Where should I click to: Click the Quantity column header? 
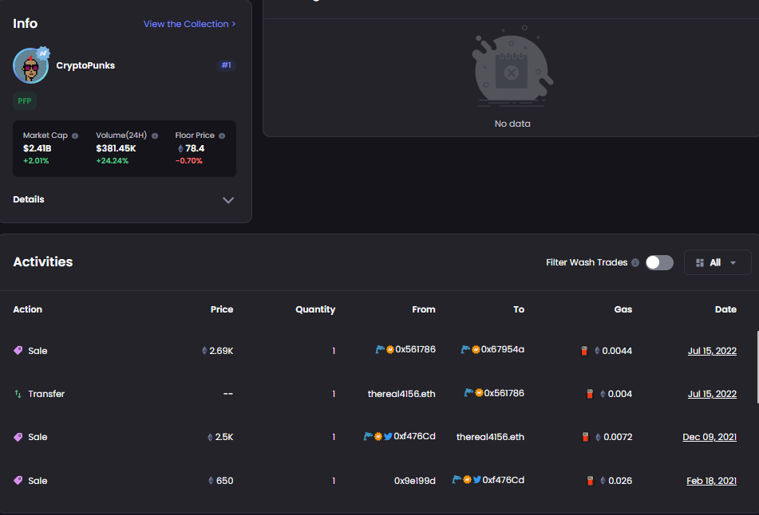(315, 309)
